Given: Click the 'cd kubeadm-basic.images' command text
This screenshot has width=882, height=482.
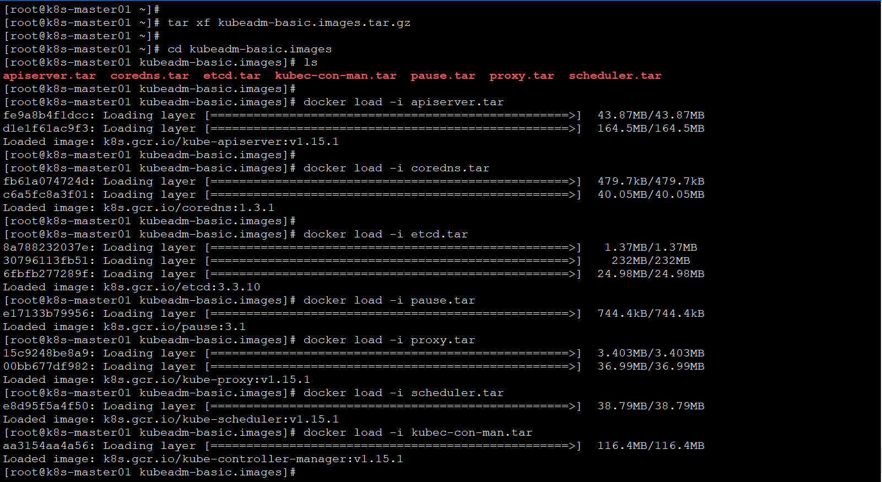Looking at the screenshot, I should tap(250, 49).
